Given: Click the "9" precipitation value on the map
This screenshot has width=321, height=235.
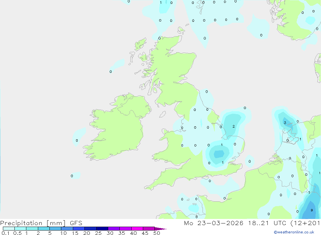Looking at the screenshot, I should tap(312, 210).
